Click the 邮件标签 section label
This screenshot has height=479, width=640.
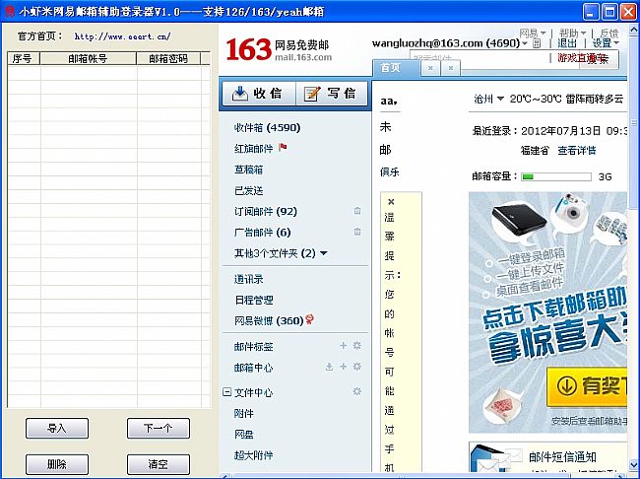click(253, 347)
